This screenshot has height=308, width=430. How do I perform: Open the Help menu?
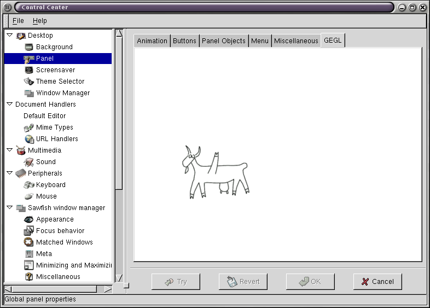[x=39, y=21]
